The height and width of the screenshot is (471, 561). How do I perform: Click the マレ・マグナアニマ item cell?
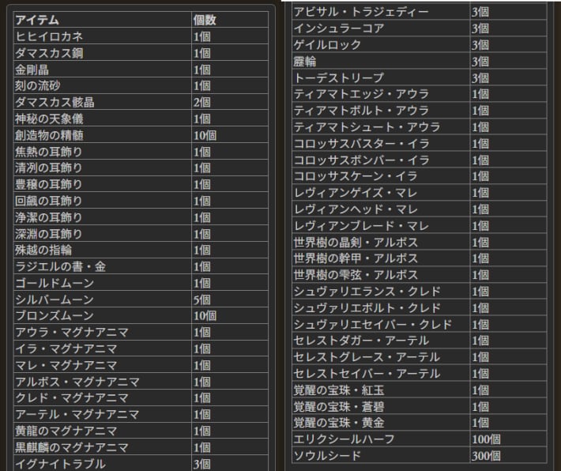(x=103, y=365)
